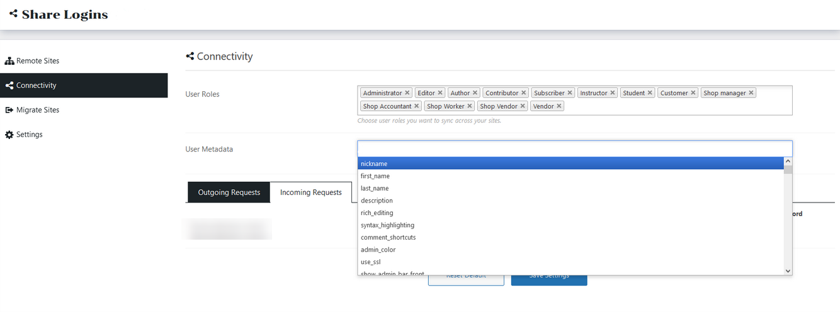The height and width of the screenshot is (312, 840).
Task: Go to the Migrate Sites page
Action: (x=38, y=110)
